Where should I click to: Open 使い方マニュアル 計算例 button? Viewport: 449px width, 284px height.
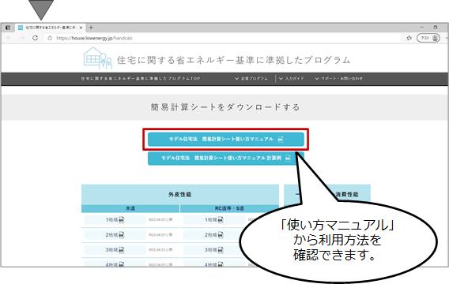(x=225, y=158)
